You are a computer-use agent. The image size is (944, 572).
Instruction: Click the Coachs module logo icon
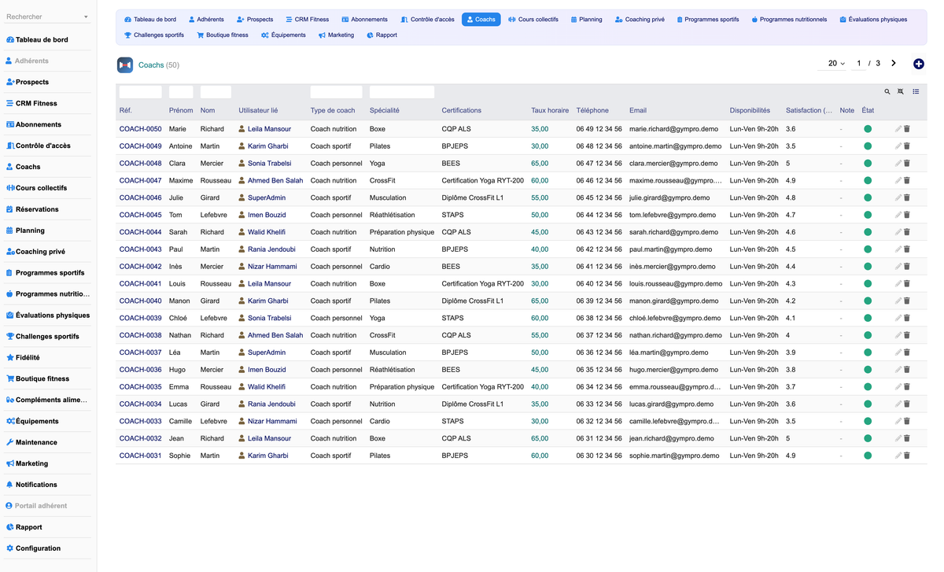click(x=124, y=65)
